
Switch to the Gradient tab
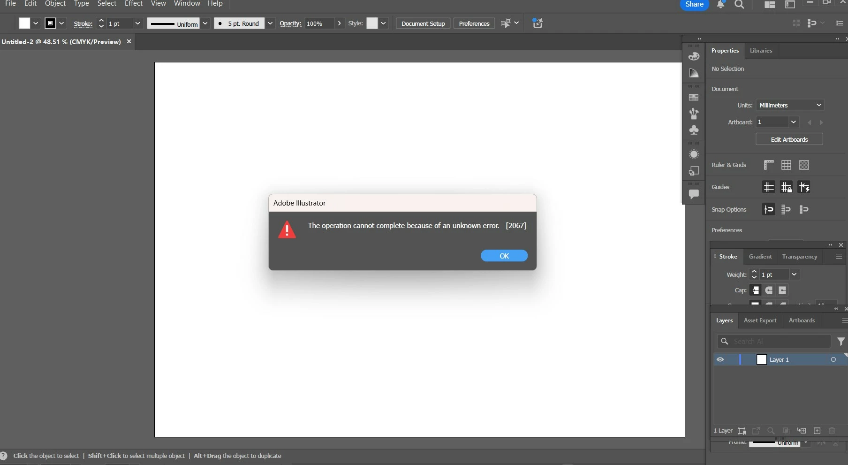click(x=760, y=257)
